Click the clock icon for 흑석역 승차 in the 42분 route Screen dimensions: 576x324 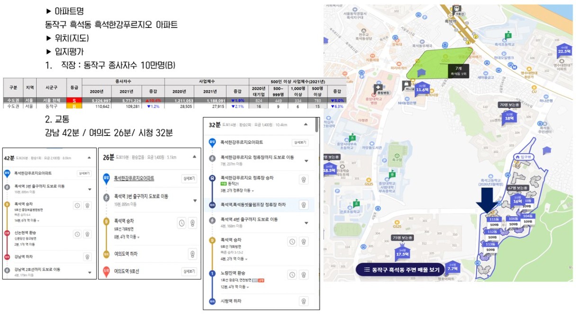[77, 205]
